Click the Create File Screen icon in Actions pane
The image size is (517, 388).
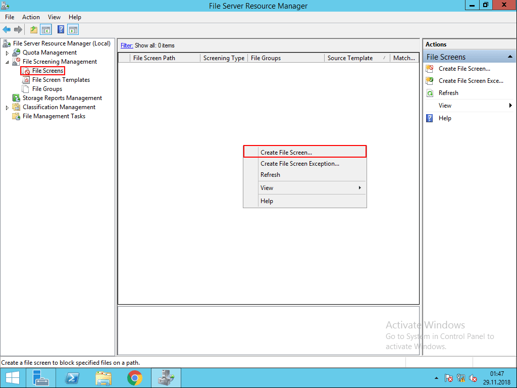430,68
